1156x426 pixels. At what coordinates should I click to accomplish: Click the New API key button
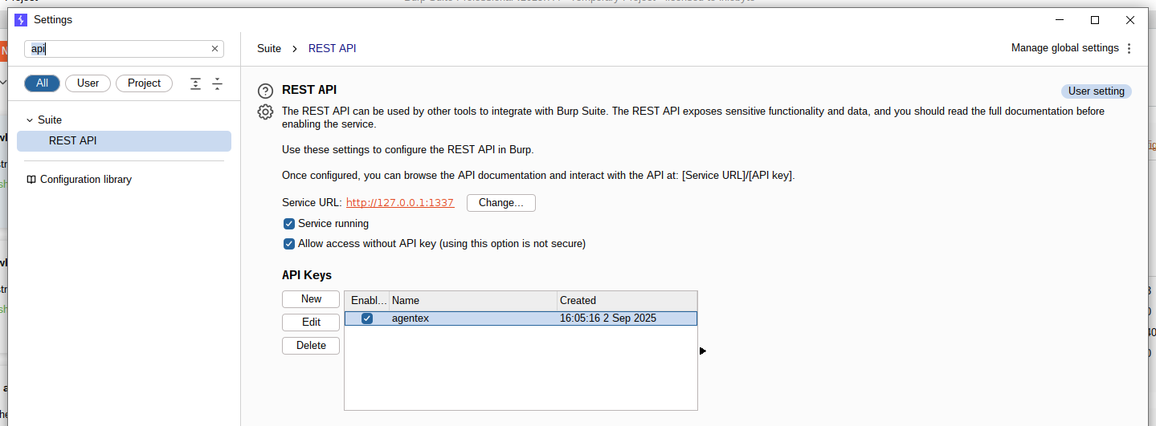[x=311, y=299]
